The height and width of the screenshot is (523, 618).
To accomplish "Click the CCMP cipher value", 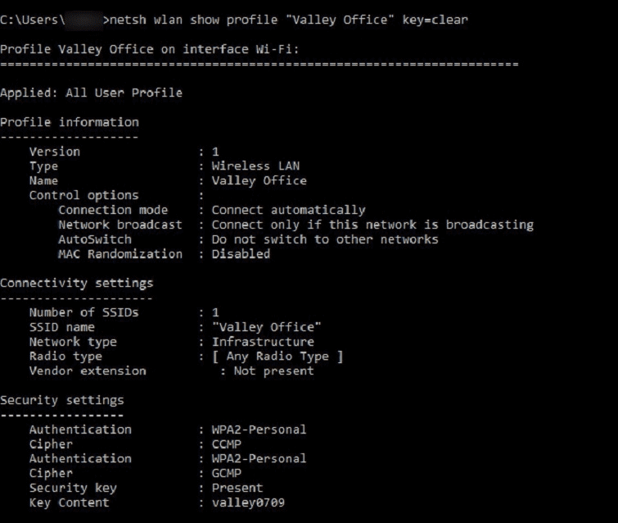I will coord(226,444).
